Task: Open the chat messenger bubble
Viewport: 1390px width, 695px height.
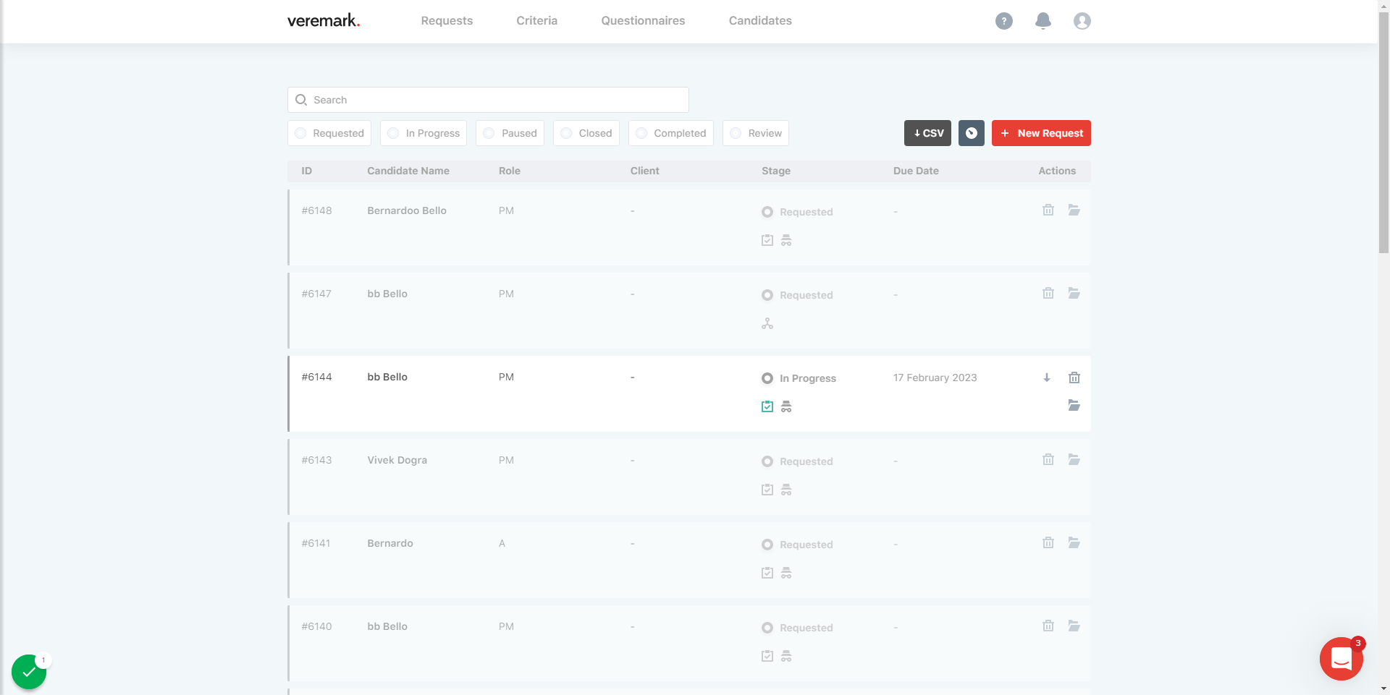Action: [x=1341, y=658]
